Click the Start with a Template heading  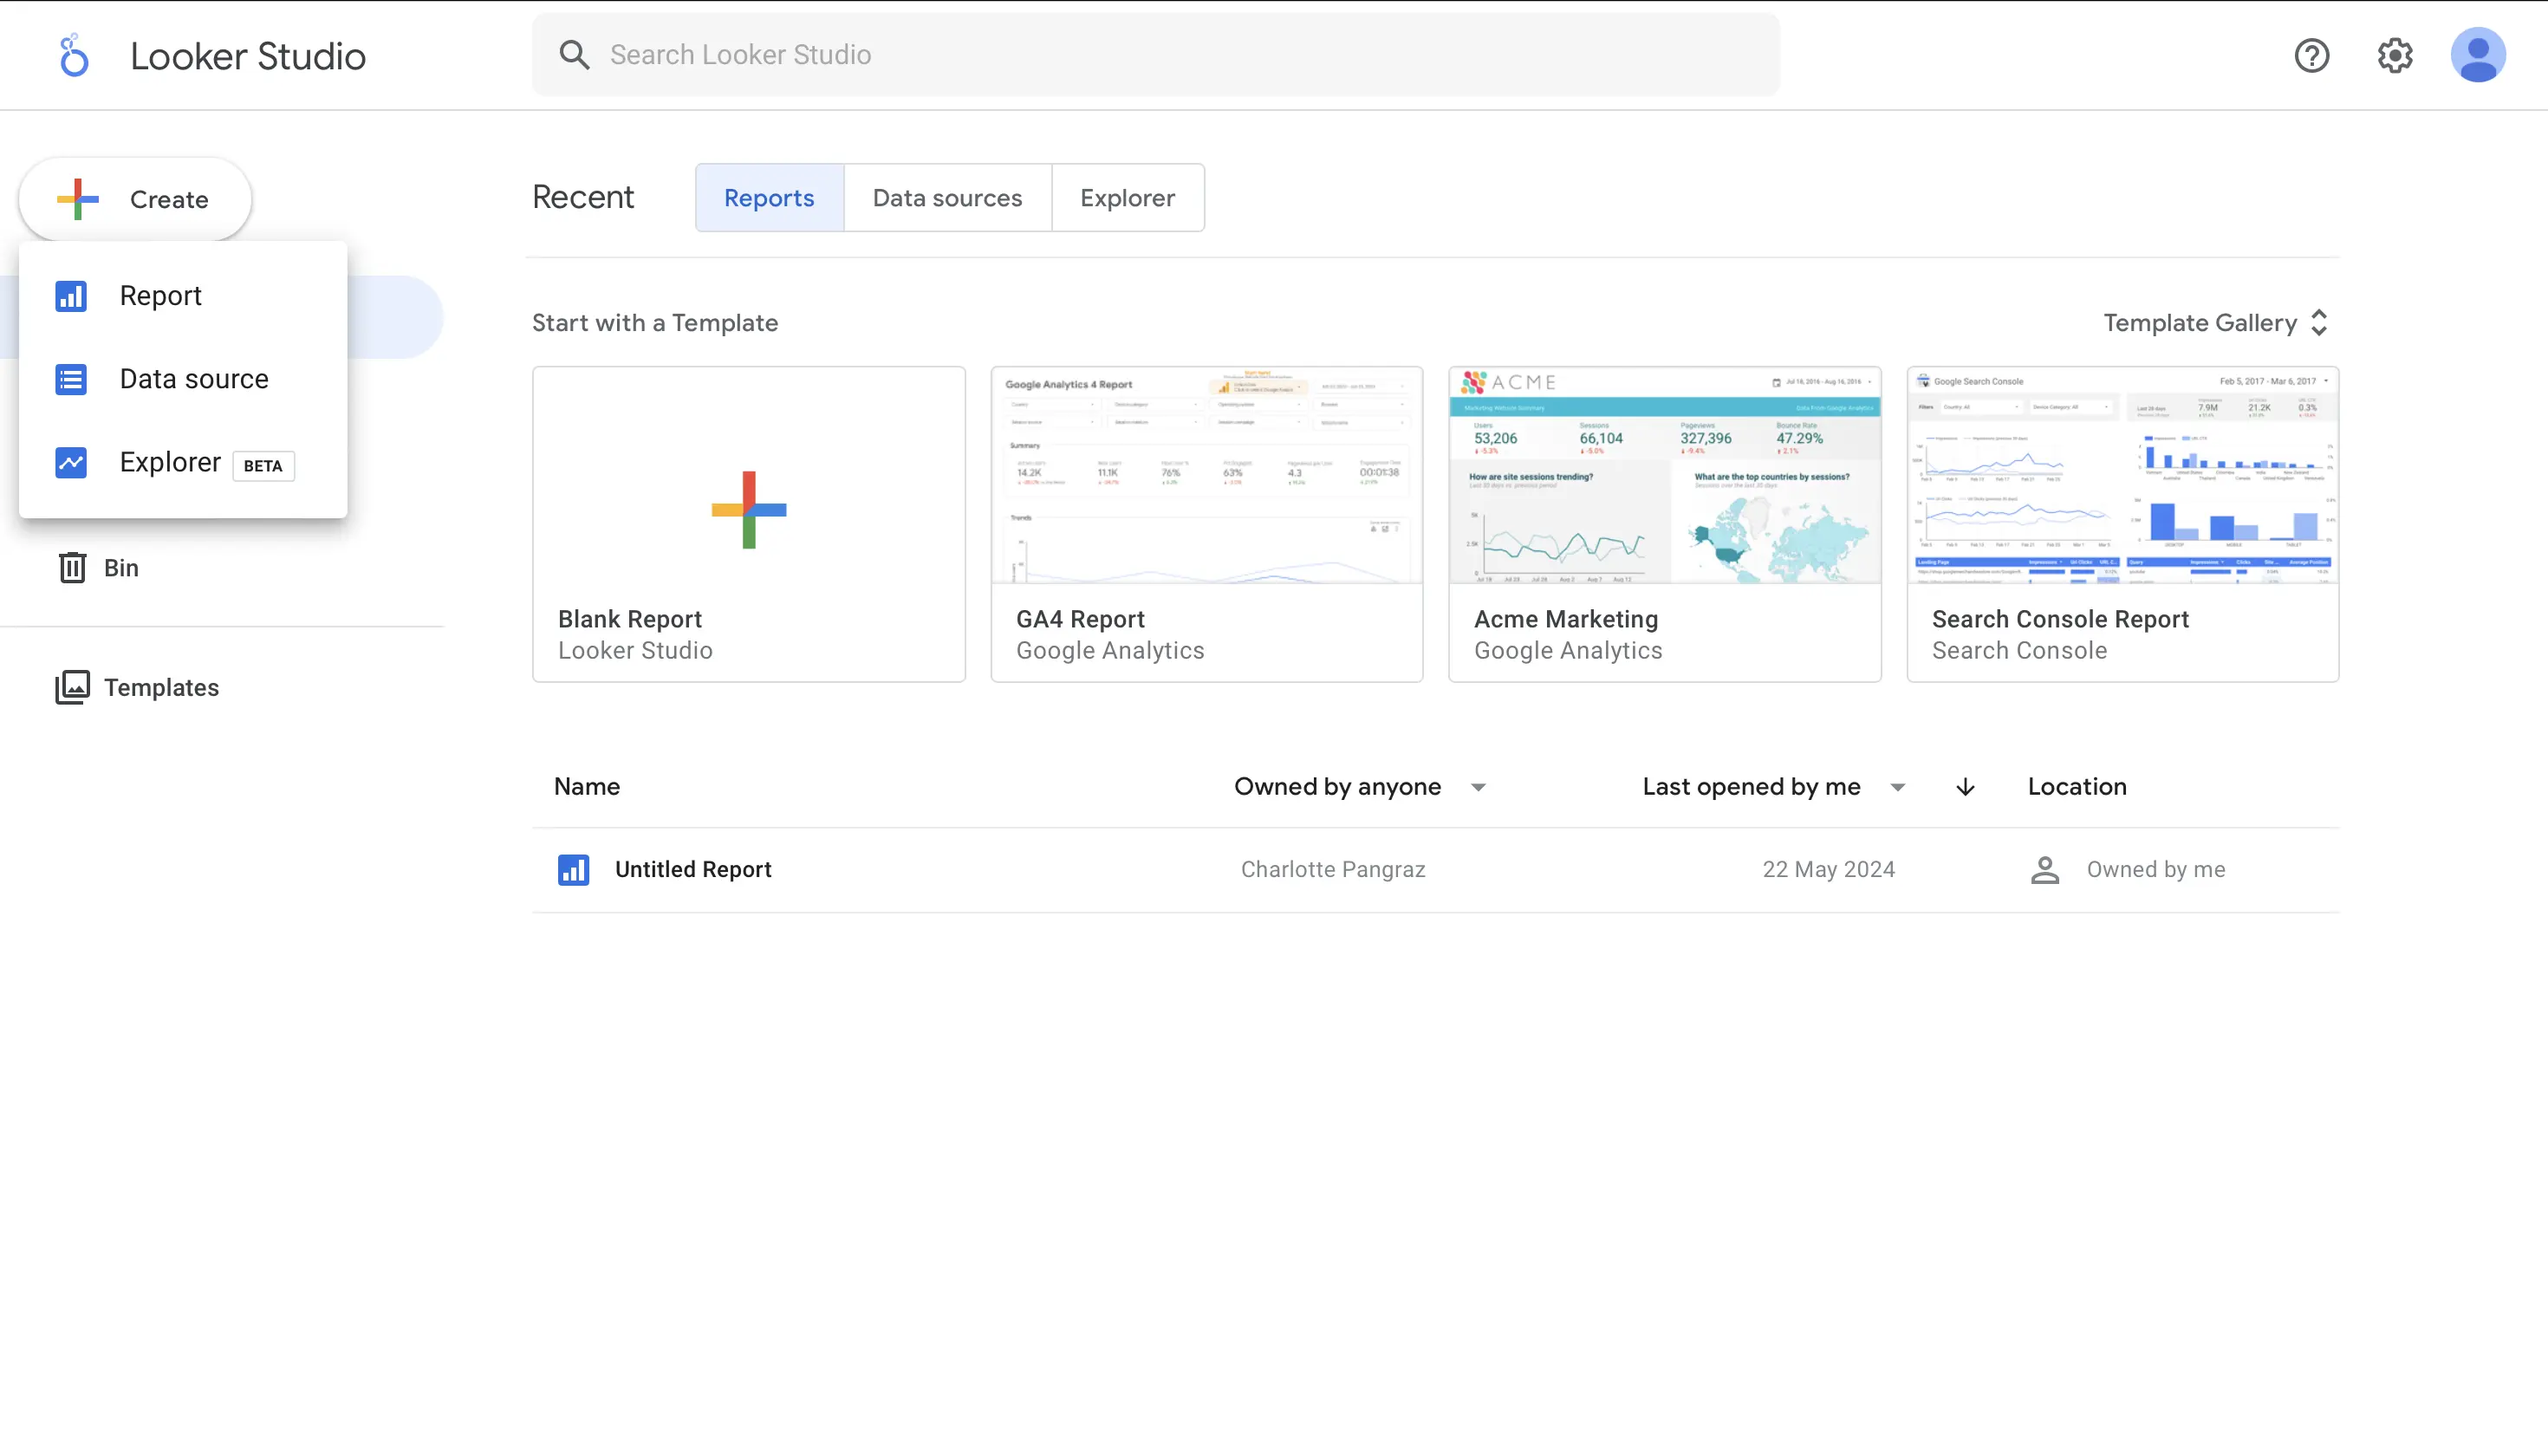pos(655,323)
